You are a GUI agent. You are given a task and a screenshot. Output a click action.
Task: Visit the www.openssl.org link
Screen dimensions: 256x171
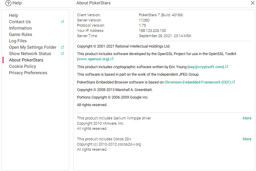tap(93, 59)
